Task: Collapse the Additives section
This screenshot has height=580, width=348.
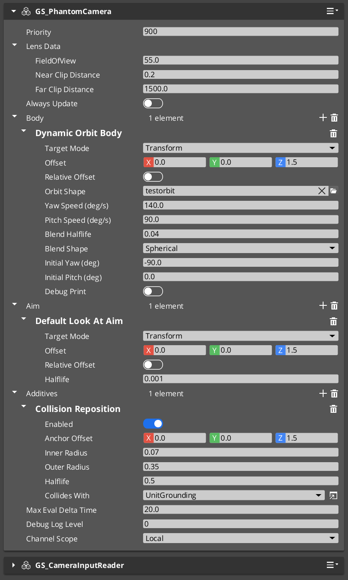Action: point(15,392)
